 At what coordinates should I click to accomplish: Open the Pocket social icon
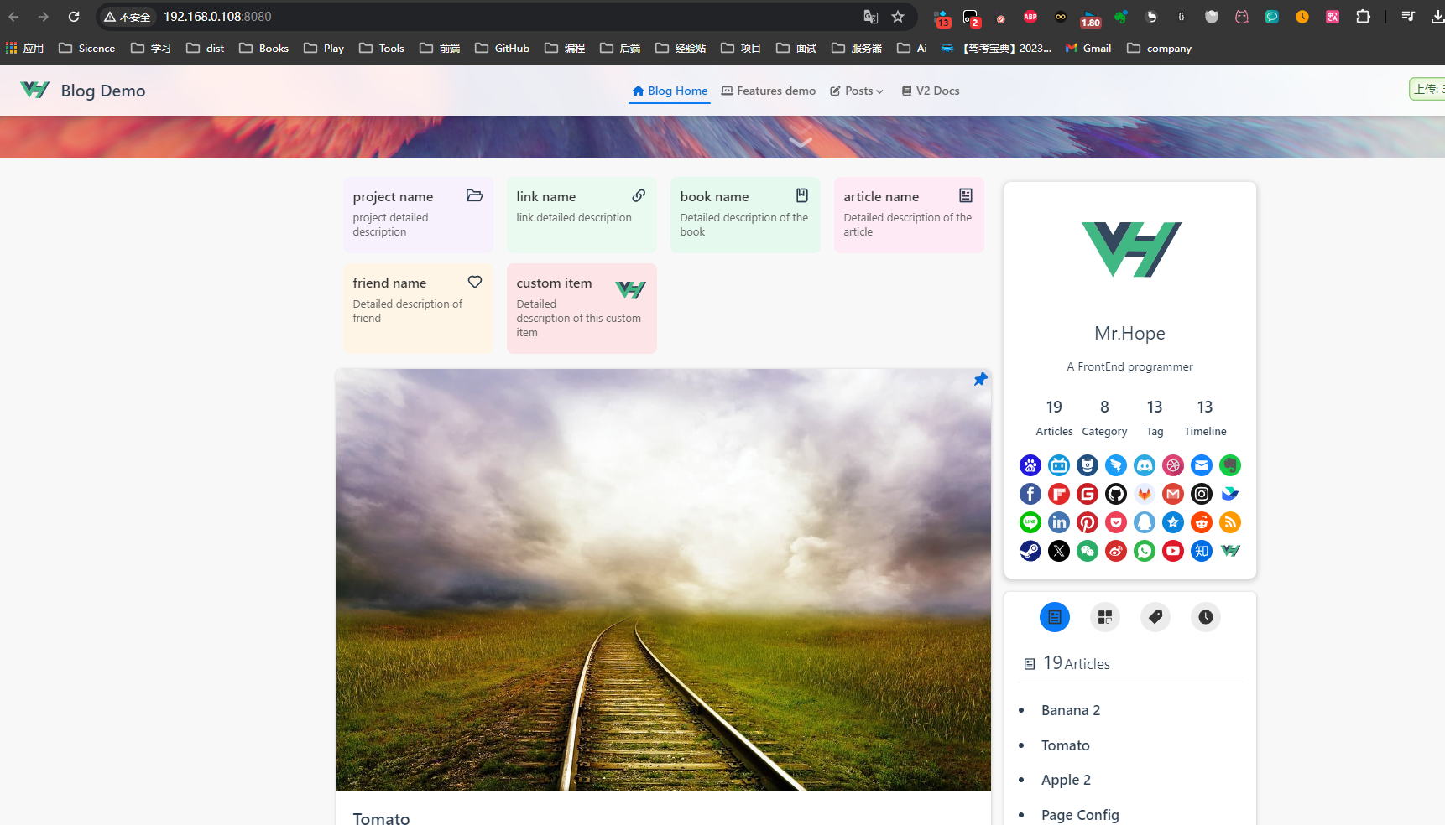pos(1116,522)
